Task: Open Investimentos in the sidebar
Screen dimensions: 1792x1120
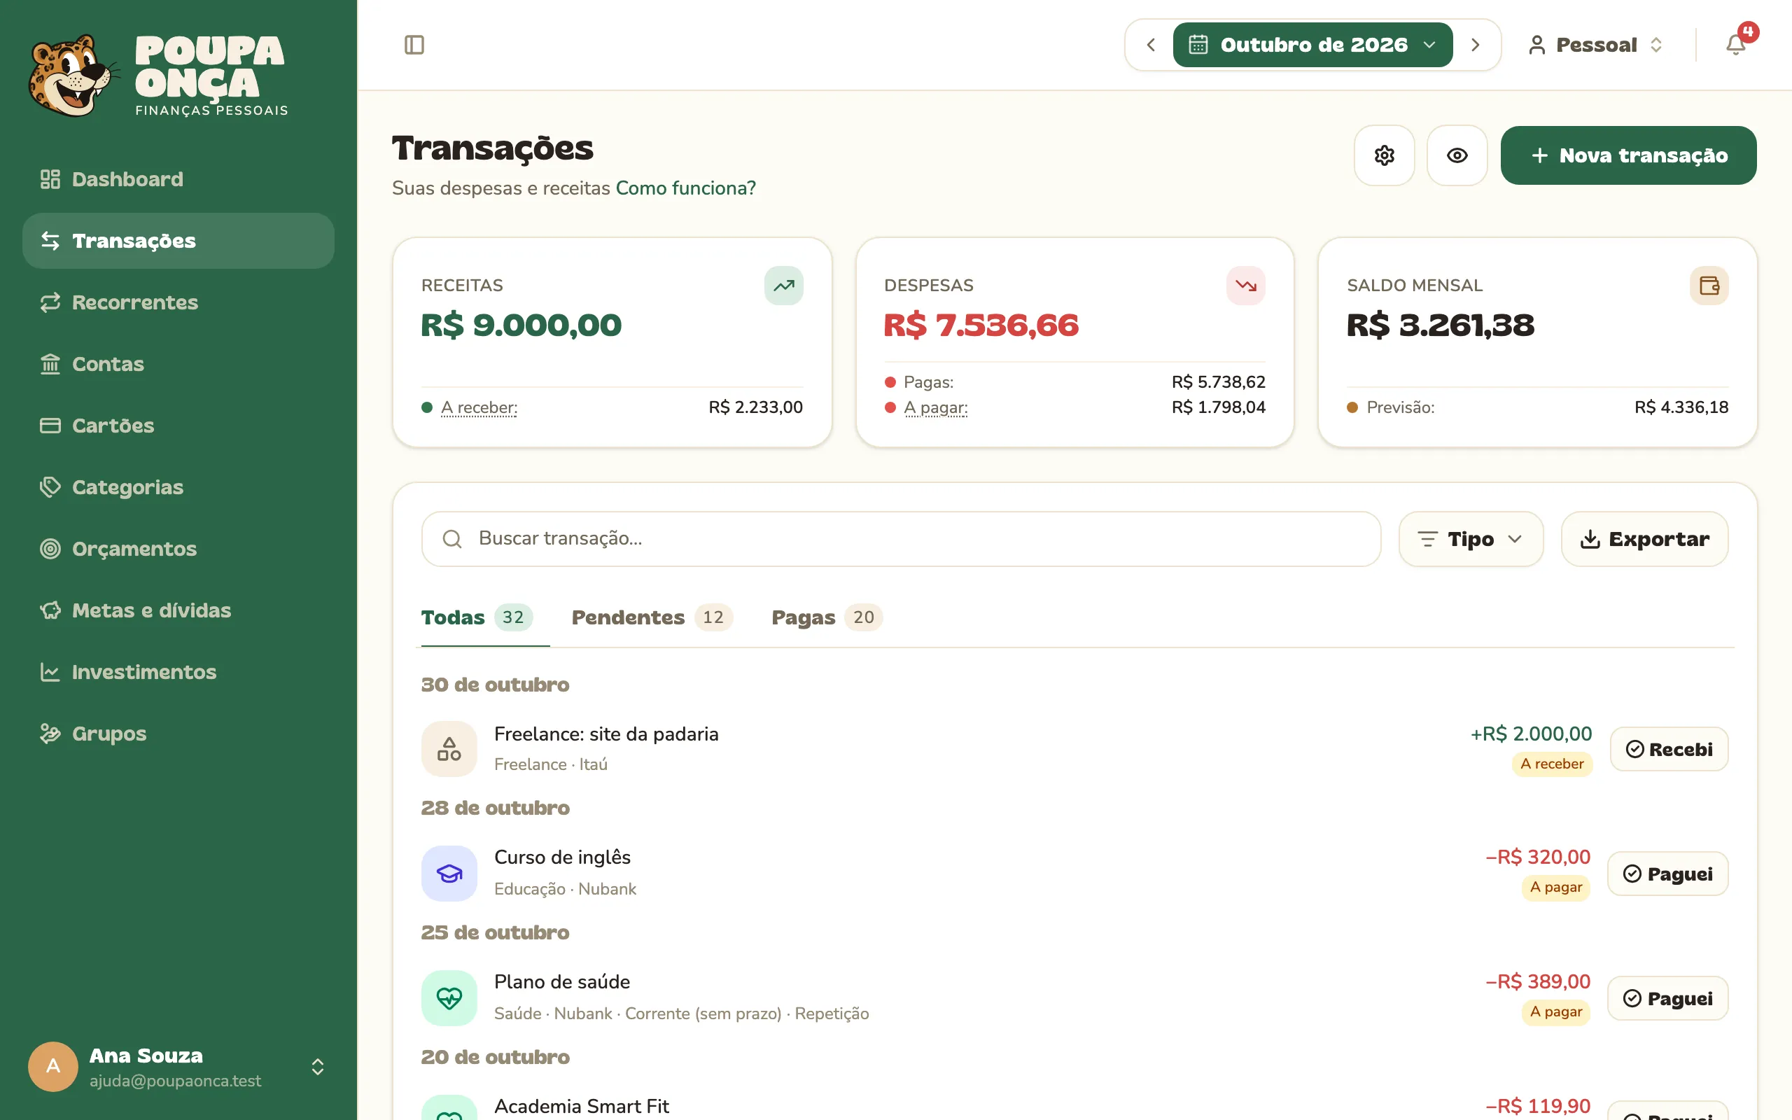Action: pos(178,672)
